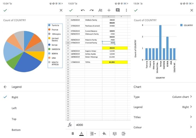The height and width of the screenshot is (138, 196).
Task: Click the COUNTRY x-axis title
Action: tap(160, 78)
